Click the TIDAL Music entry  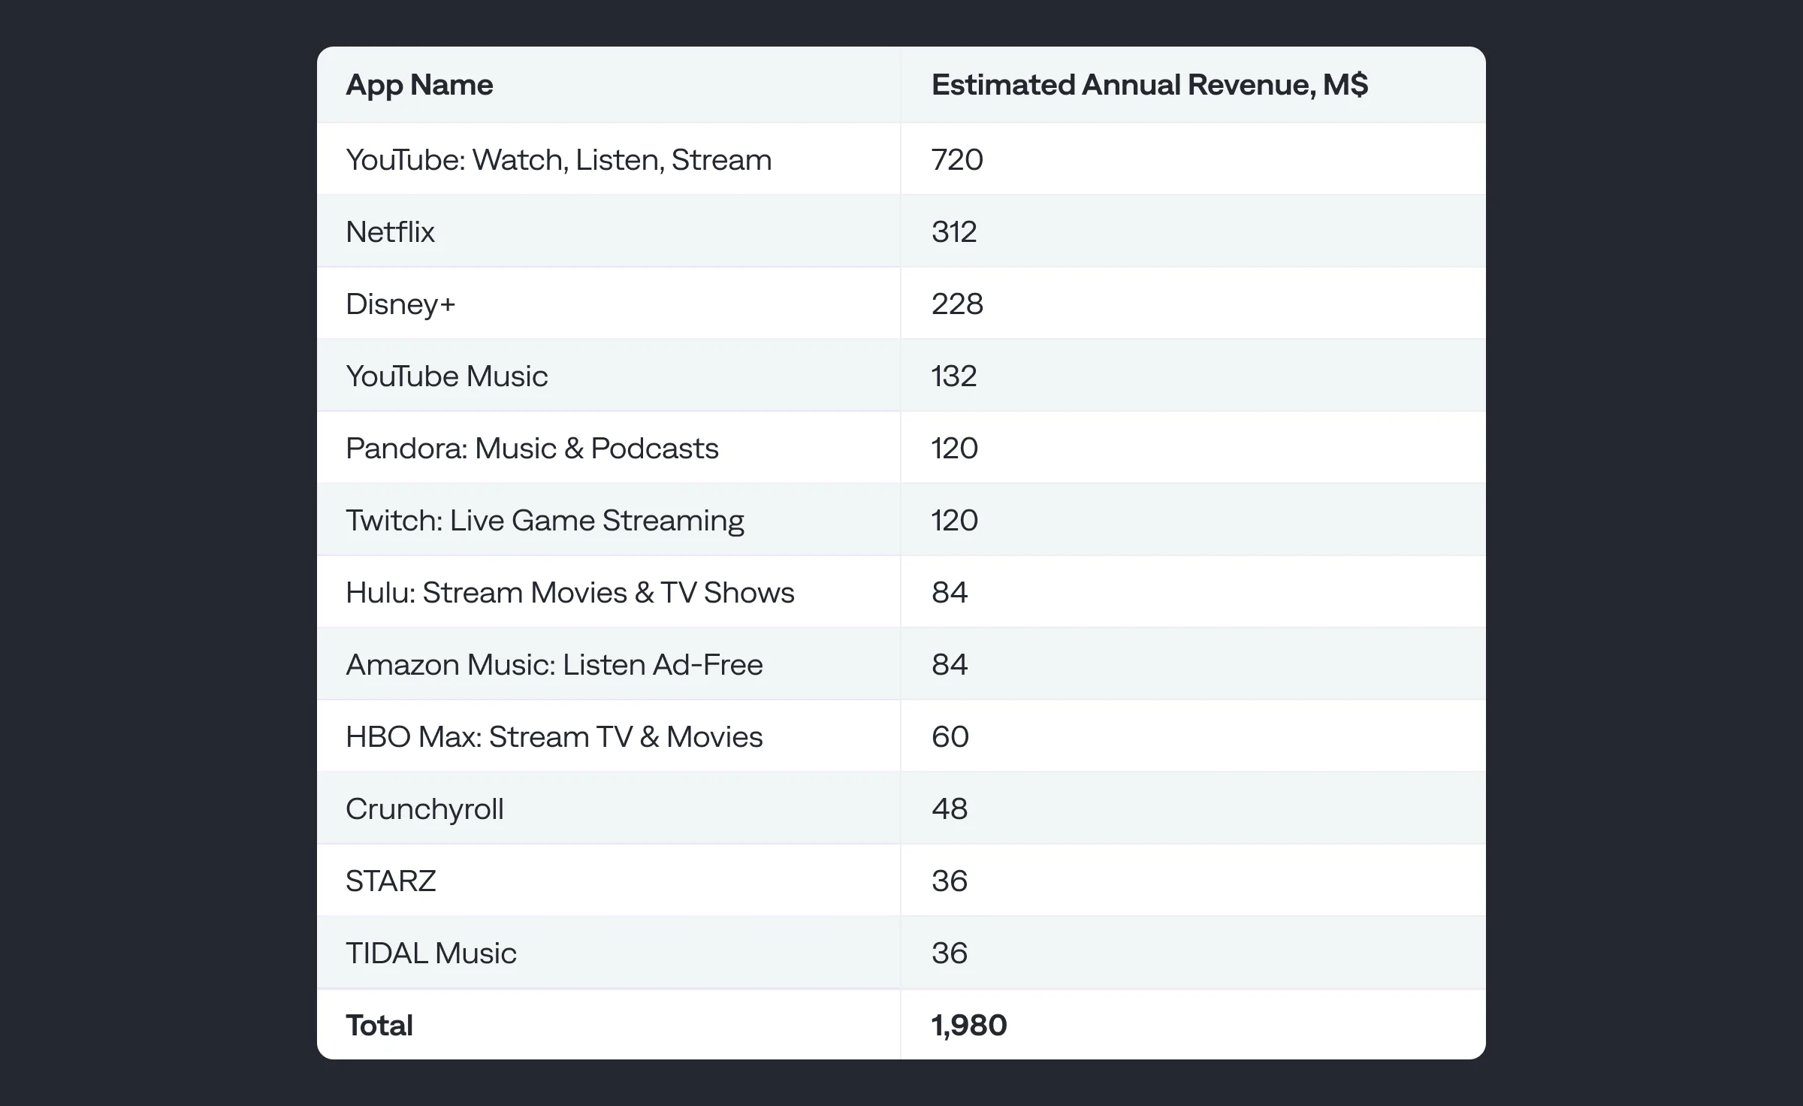[x=430, y=952]
